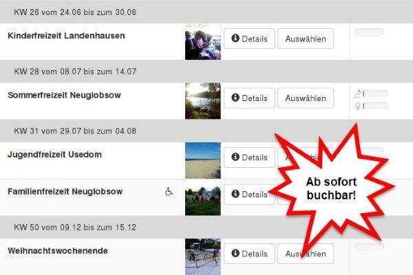The height and width of the screenshot is (275, 413).
Task: Click the wheelchair accessibility icon
Action: click(169, 192)
